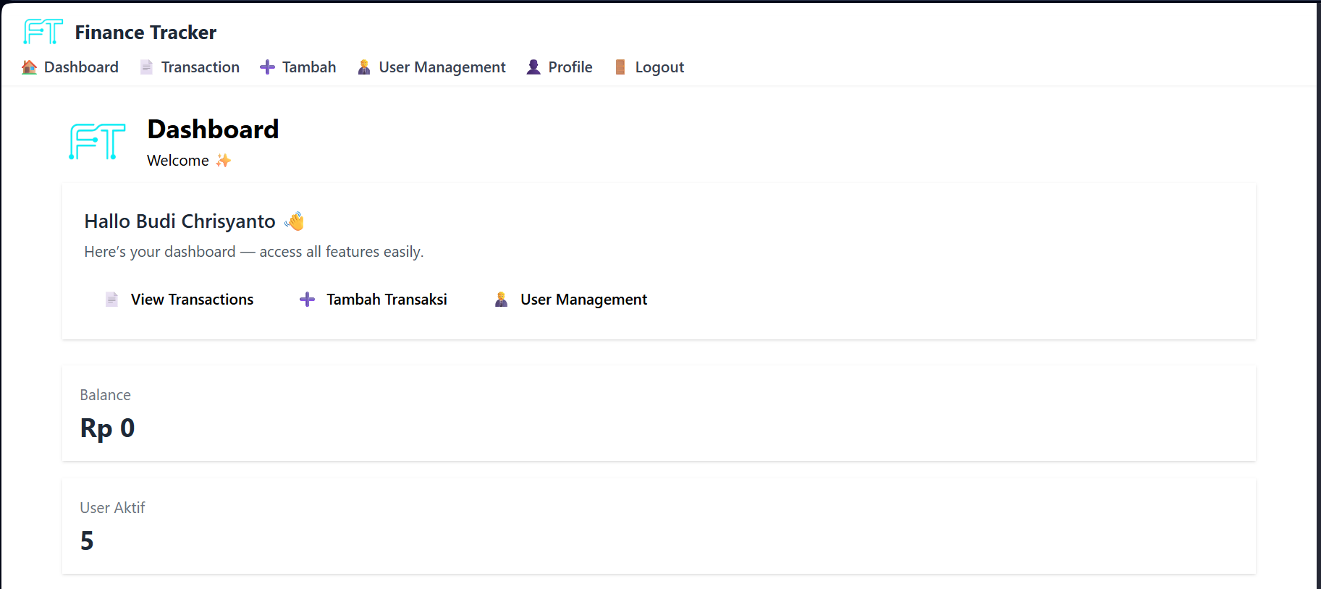
Task: Open User Management text in top navigation
Action: click(x=442, y=67)
